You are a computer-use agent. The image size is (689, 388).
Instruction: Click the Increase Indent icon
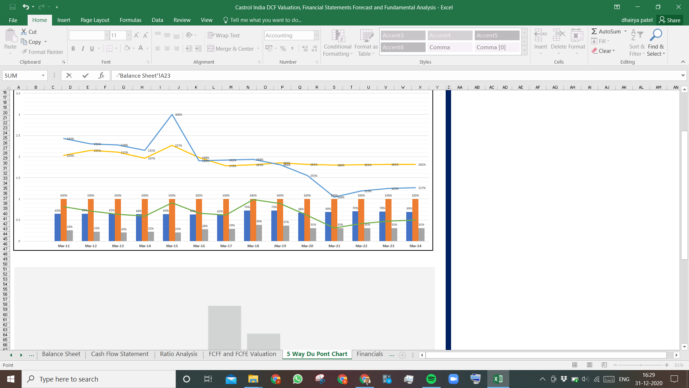coord(198,48)
